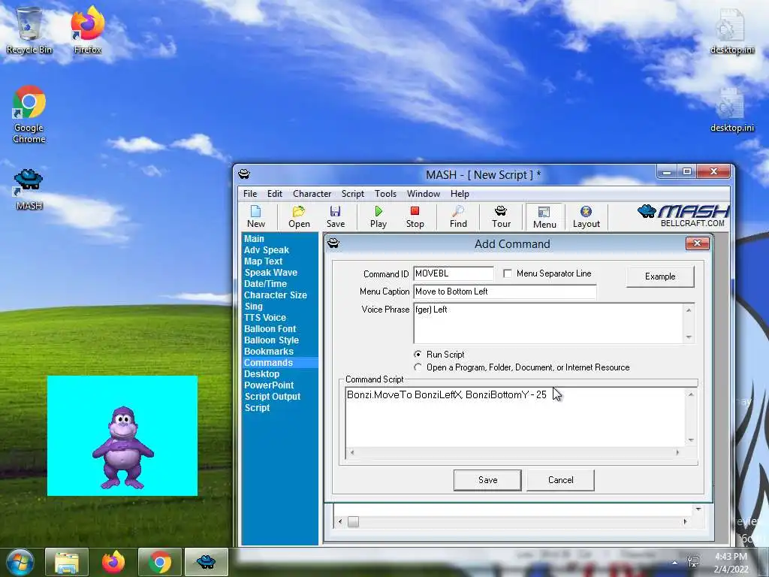
Task: Click Save in Add Command dialog
Action: click(487, 480)
